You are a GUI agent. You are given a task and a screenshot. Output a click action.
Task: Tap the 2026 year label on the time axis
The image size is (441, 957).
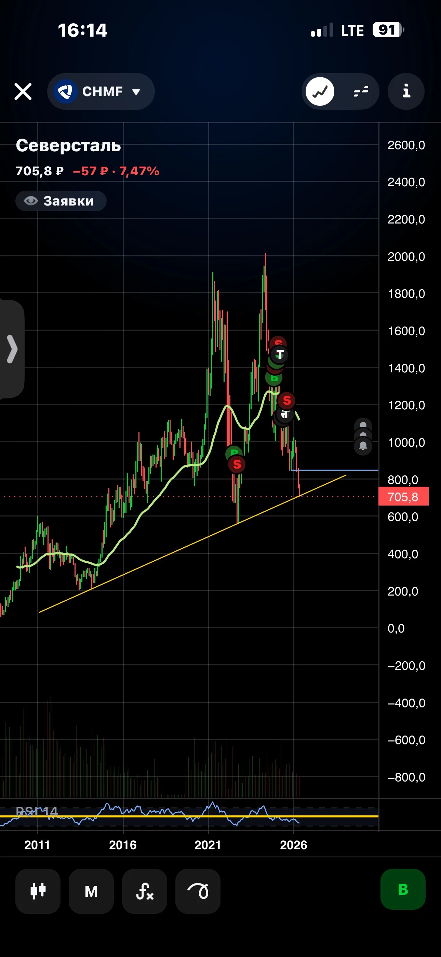(x=294, y=845)
